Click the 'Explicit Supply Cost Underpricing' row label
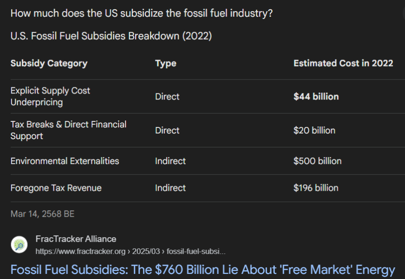405x279 pixels. click(50, 96)
